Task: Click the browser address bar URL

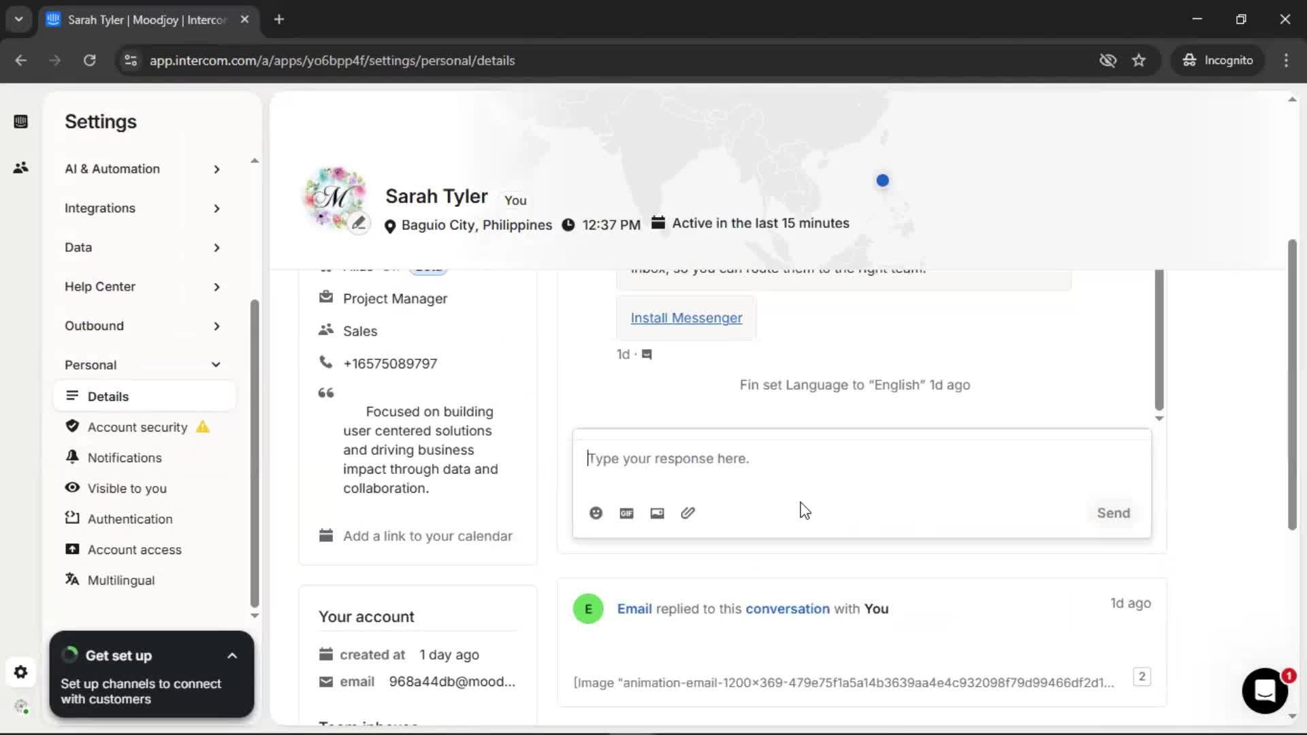Action: [332, 61]
